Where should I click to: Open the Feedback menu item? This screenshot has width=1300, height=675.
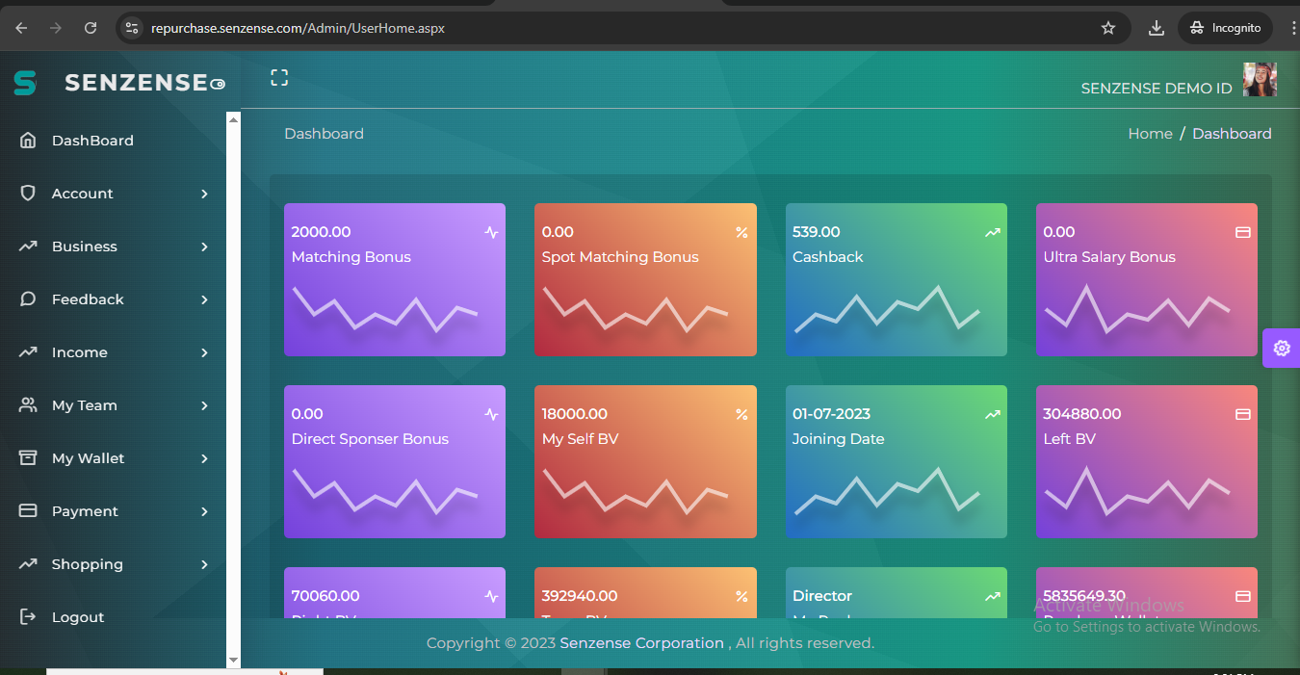click(x=113, y=299)
